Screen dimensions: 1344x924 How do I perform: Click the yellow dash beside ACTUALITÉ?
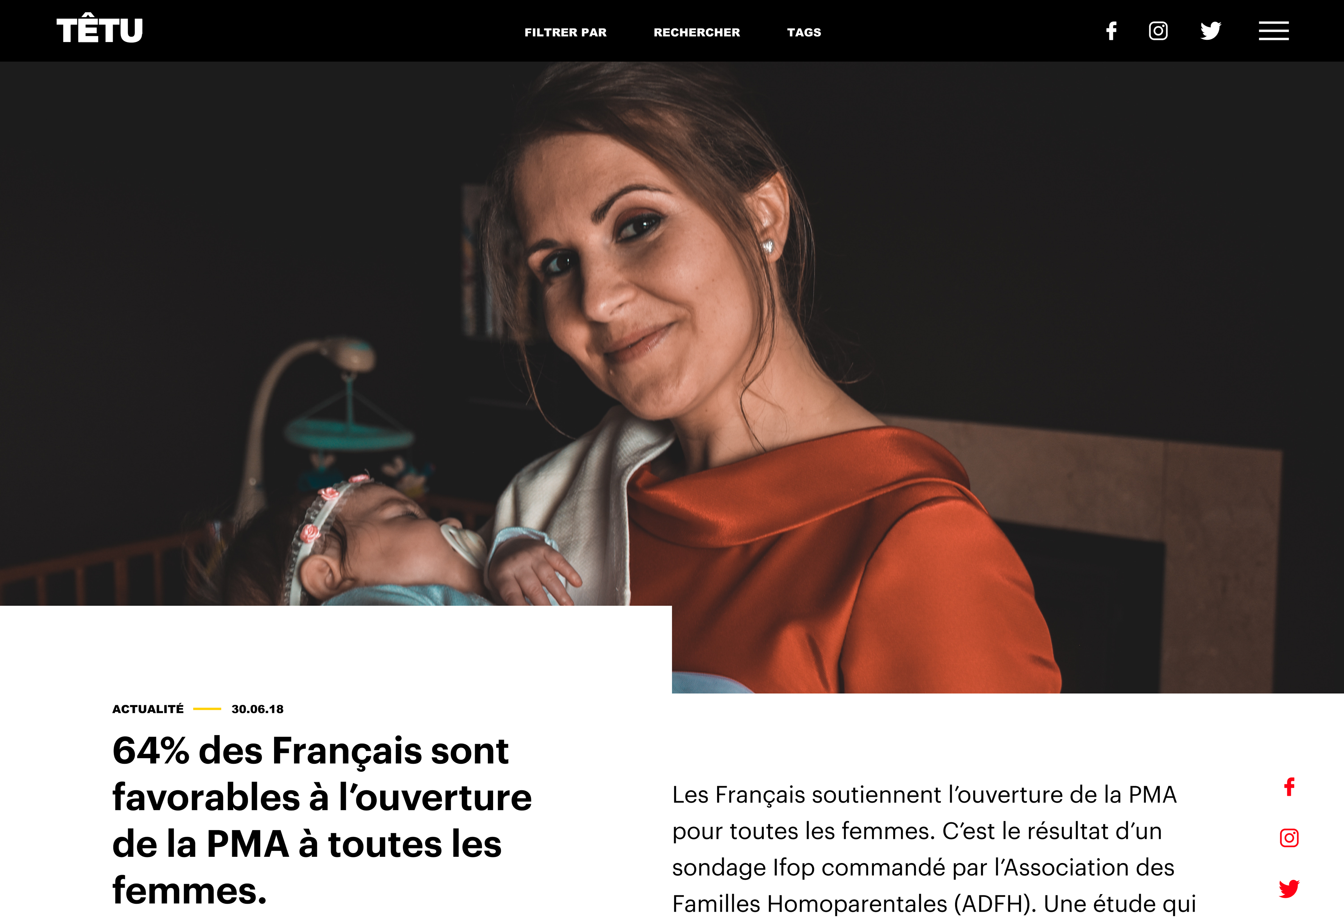click(207, 709)
